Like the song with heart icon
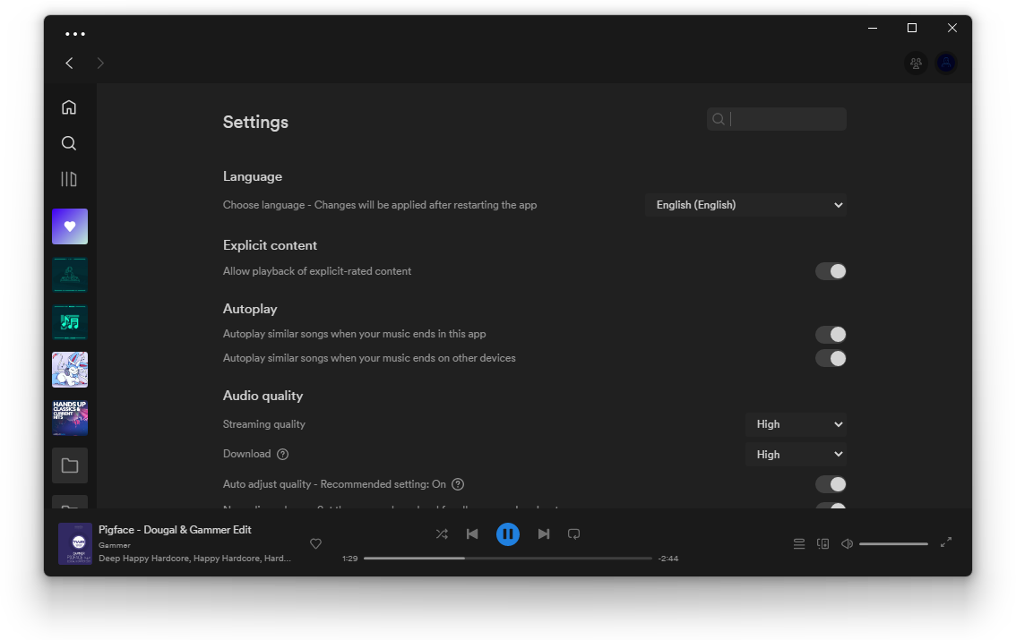This screenshot has height=640, width=1016. pos(315,543)
